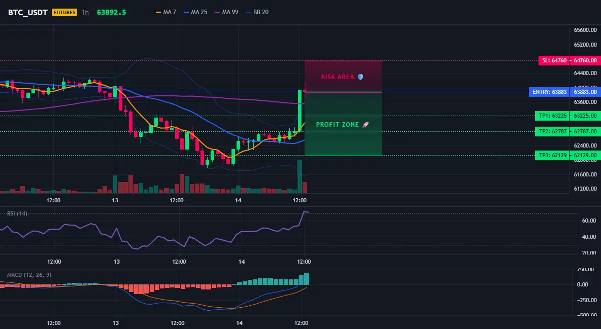Click the 63225.00 price axis label

tap(585, 116)
